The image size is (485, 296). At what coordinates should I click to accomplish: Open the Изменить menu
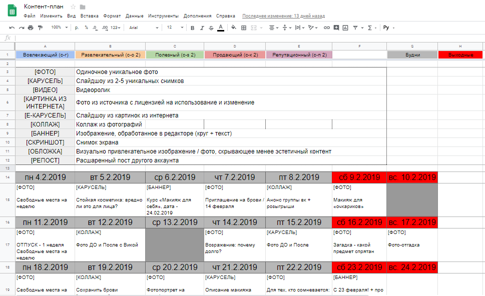[x=51, y=16]
